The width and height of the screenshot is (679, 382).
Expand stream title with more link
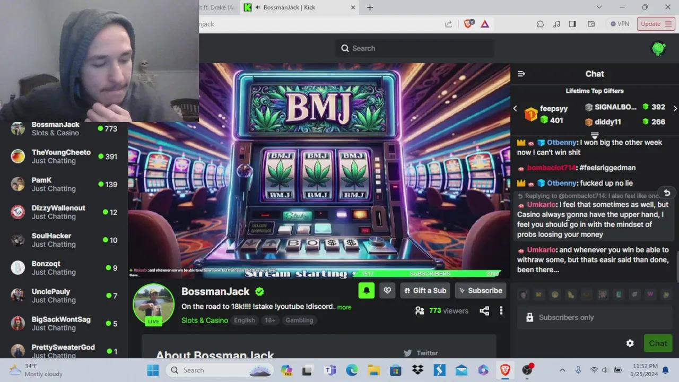click(x=344, y=307)
